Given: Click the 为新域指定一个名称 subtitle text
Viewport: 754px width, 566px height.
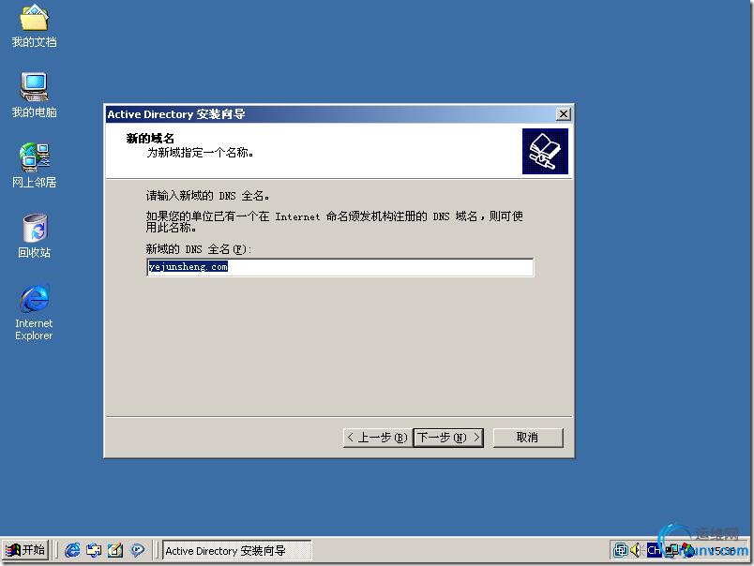Looking at the screenshot, I should pos(200,153).
